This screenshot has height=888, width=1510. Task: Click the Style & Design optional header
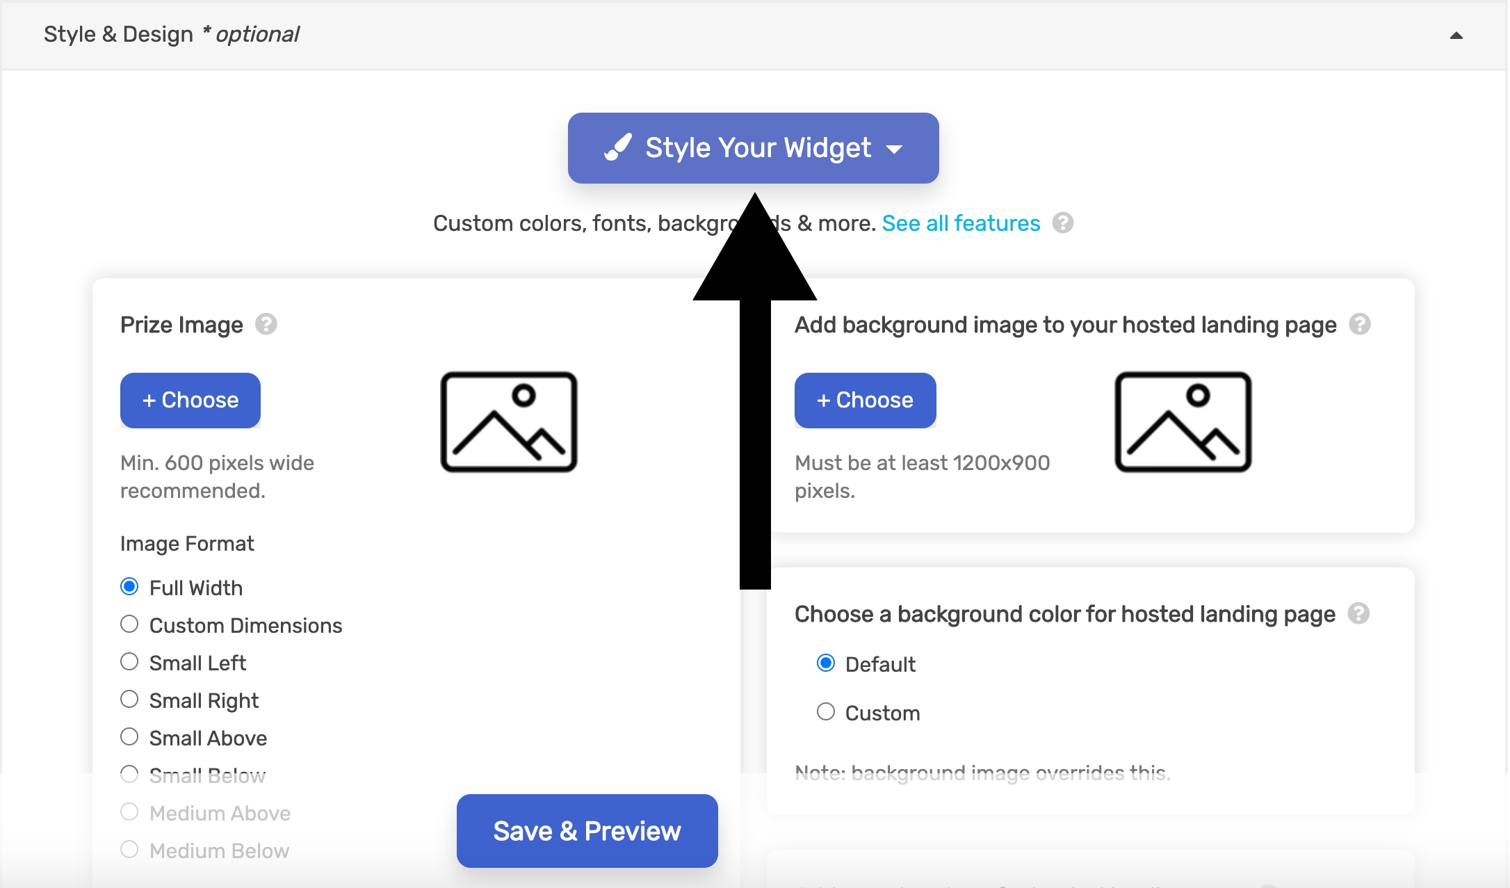pos(172,34)
